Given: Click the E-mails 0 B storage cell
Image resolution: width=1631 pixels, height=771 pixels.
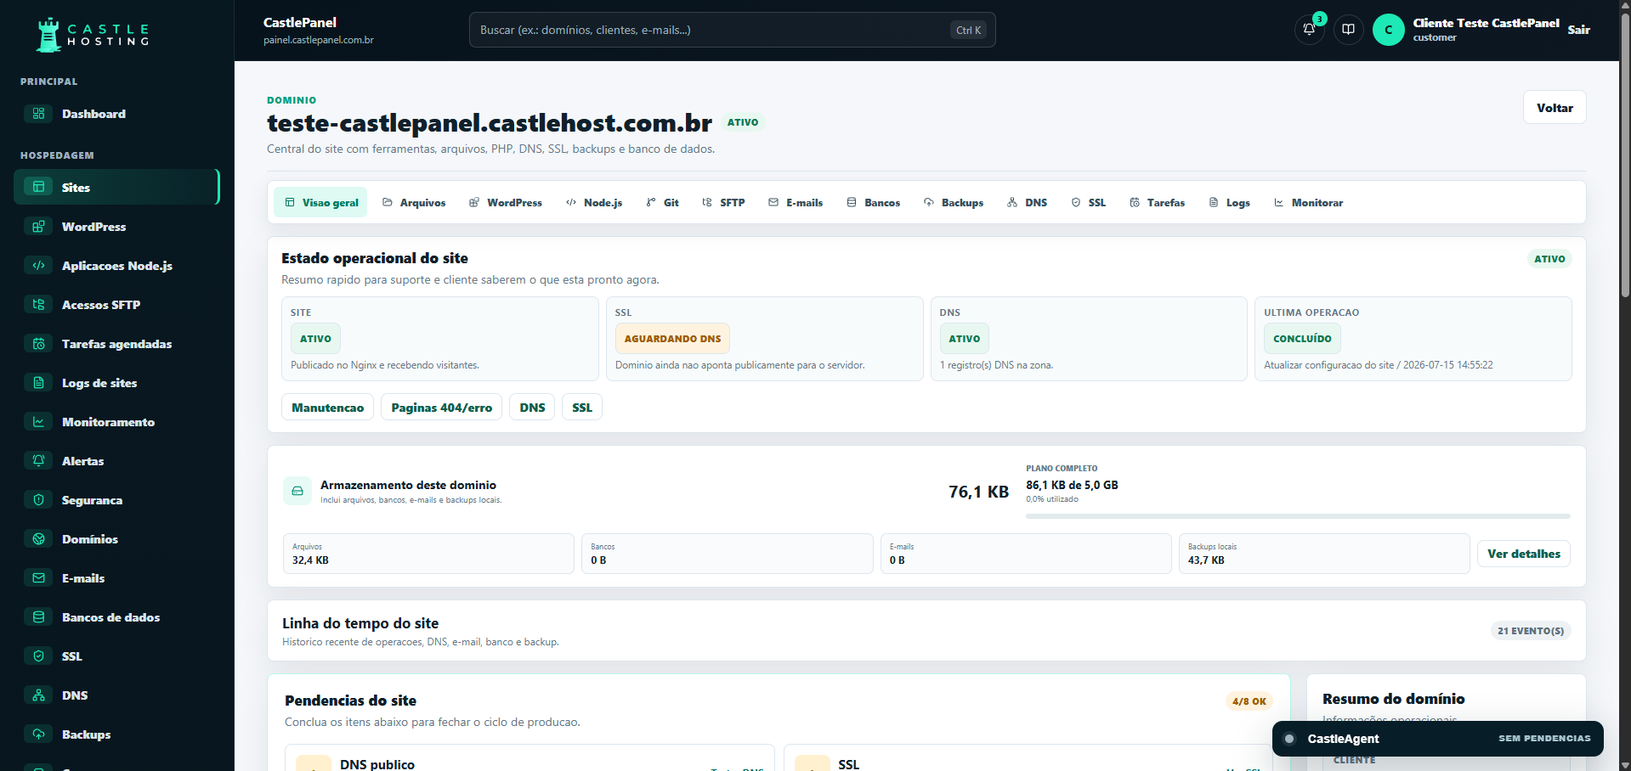Looking at the screenshot, I should coord(1026,554).
